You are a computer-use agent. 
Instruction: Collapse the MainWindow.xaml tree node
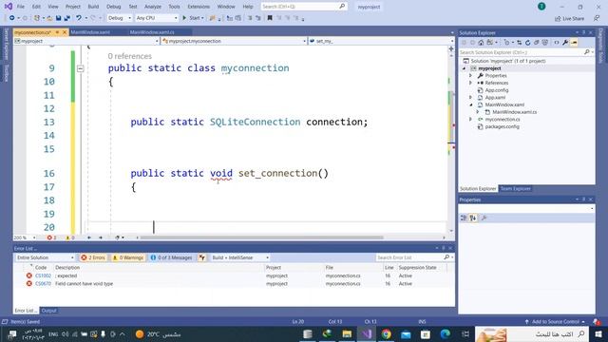pyautogui.click(x=471, y=104)
